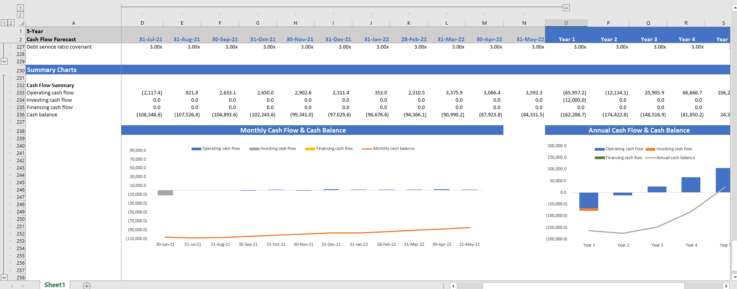Show row outline level 2
This screenshot has height=289, width=737.
click(11, 23)
